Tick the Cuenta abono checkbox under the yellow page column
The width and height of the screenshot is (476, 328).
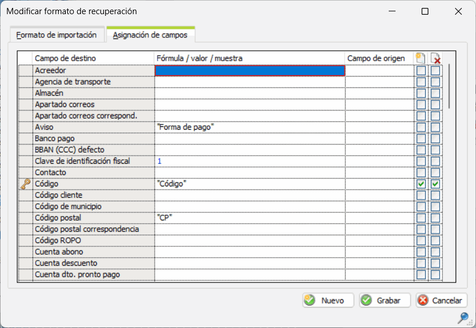click(x=421, y=252)
